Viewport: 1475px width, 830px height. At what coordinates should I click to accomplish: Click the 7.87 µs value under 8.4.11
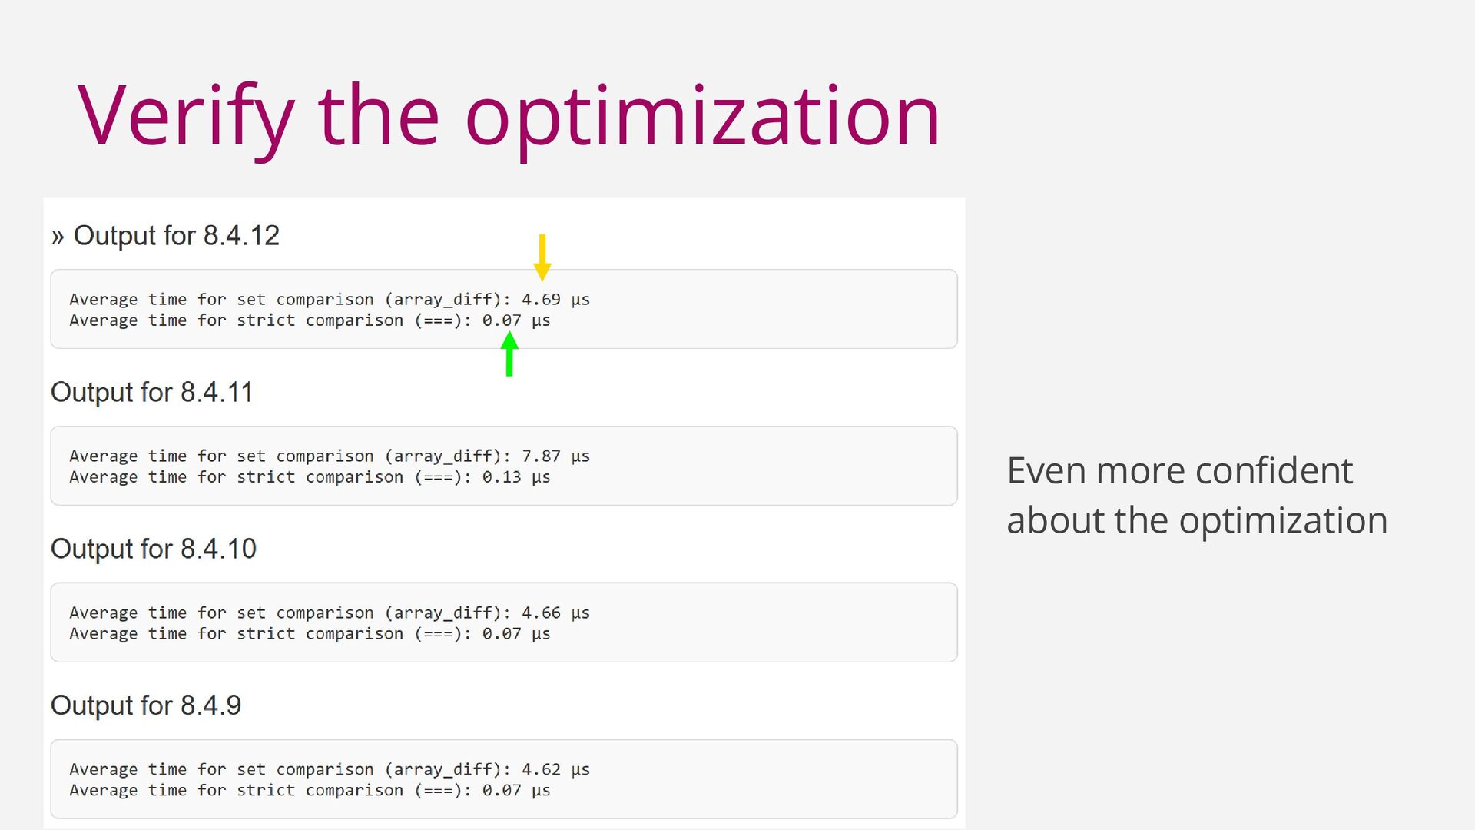(555, 456)
